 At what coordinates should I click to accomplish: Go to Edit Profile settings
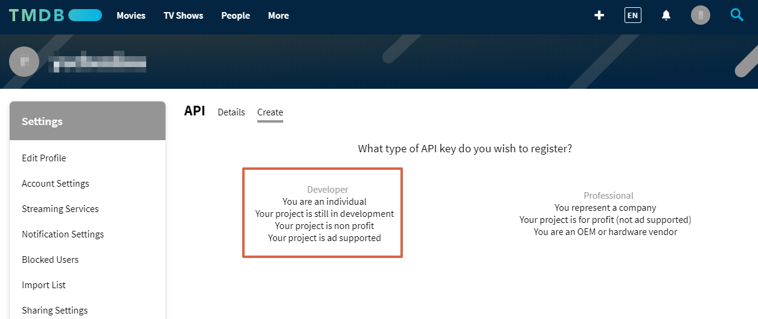(x=44, y=158)
